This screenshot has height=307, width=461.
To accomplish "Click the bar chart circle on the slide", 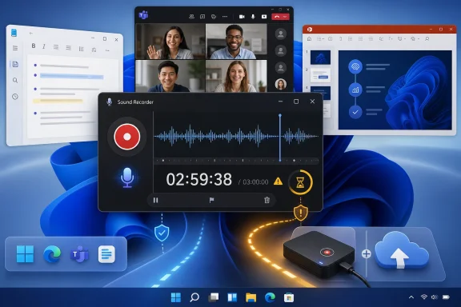I will coord(355,90).
